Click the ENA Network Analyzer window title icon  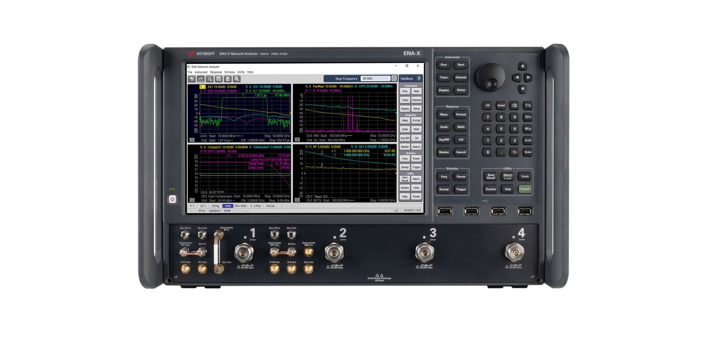click(189, 67)
